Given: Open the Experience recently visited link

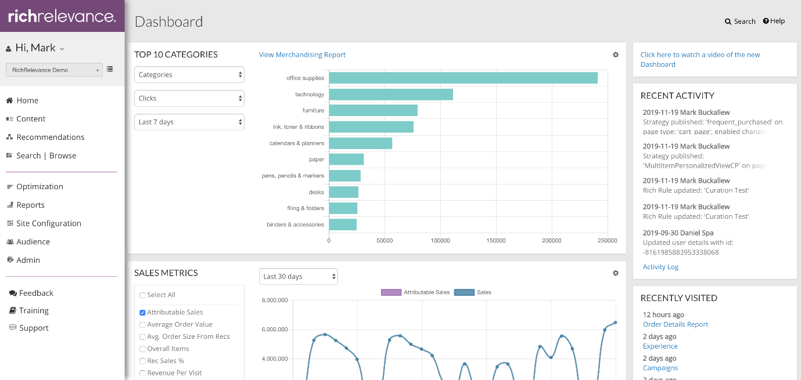Looking at the screenshot, I should 660,346.
